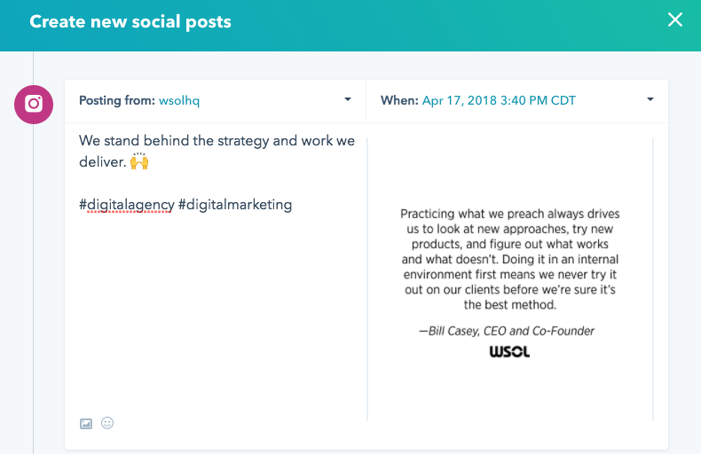Select the wsolhq account name
Screen dimensions: 701x454
click(x=179, y=100)
